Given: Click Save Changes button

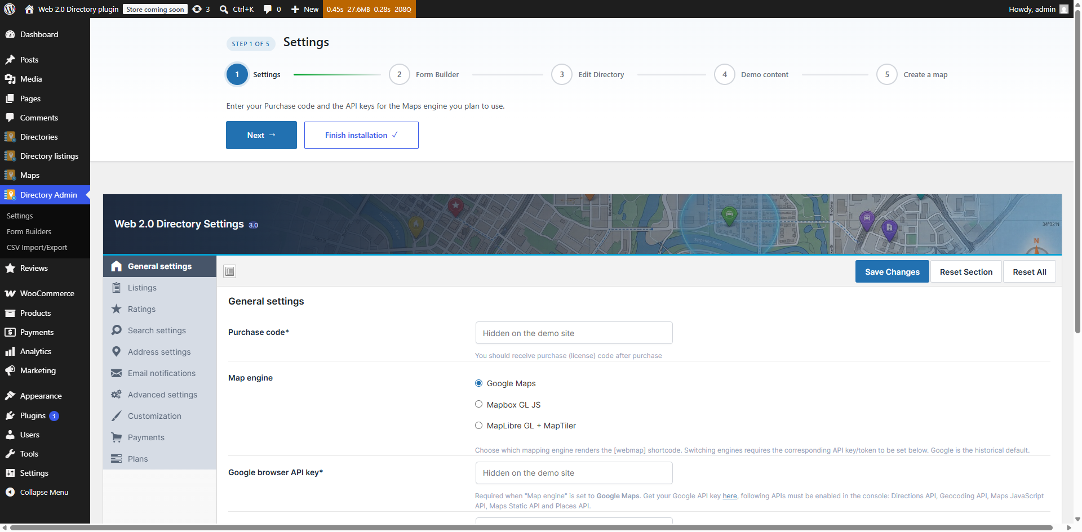Looking at the screenshot, I should [892, 272].
